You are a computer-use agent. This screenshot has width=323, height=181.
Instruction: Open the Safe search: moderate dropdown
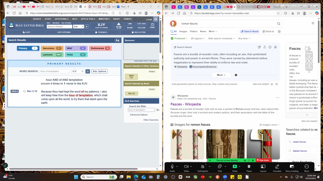coord(222,38)
